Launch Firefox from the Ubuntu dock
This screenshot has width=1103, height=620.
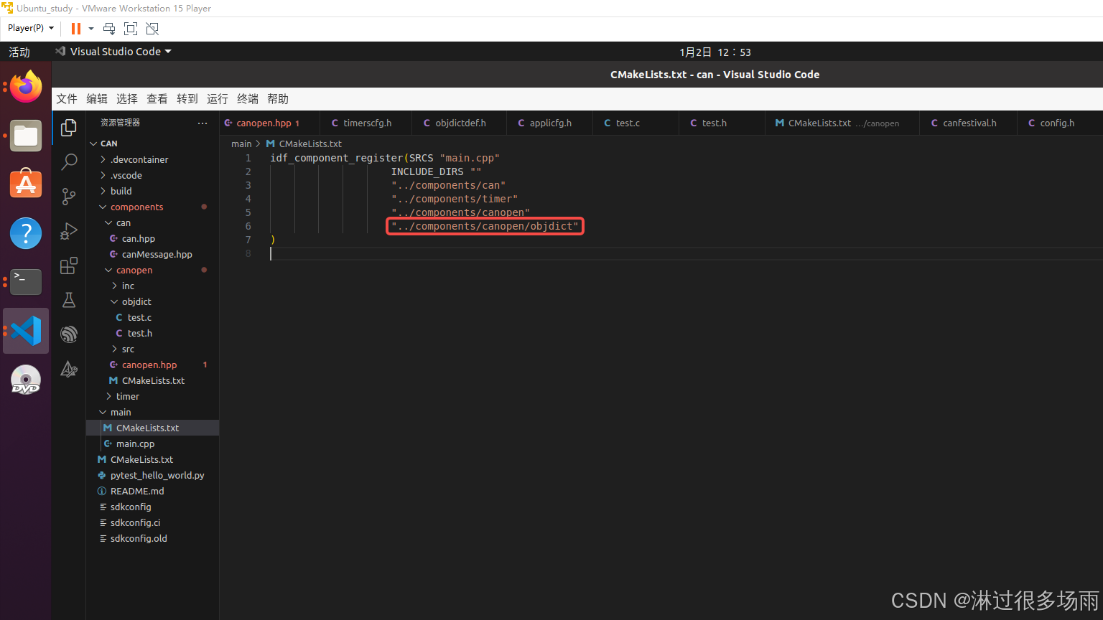pos(26,87)
